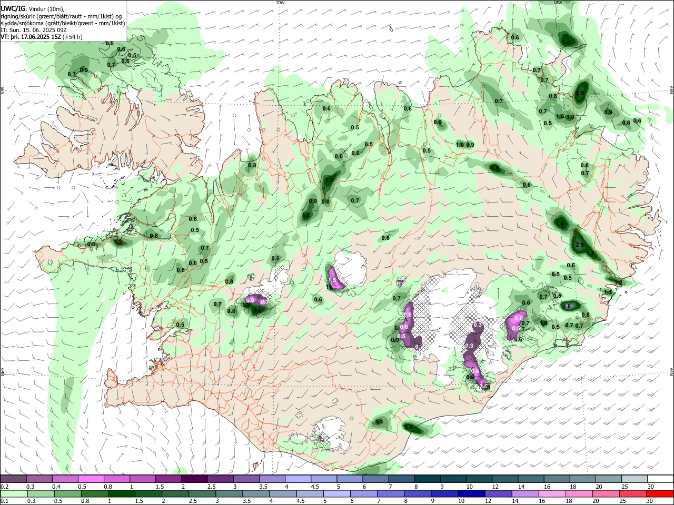
Task: Click the 3 swatch in top legend row
Action: pos(246,479)
